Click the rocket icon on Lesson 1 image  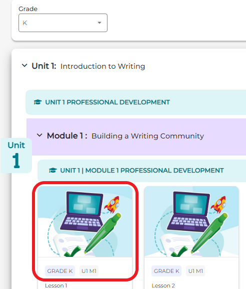coord(112,204)
